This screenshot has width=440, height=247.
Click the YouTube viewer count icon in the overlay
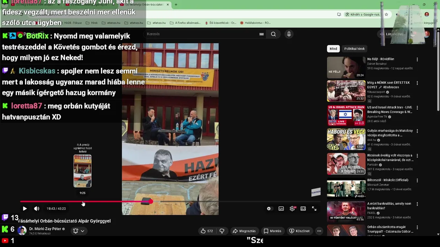pos(5,241)
